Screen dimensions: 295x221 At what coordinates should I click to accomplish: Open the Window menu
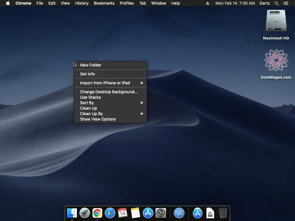point(159,3)
